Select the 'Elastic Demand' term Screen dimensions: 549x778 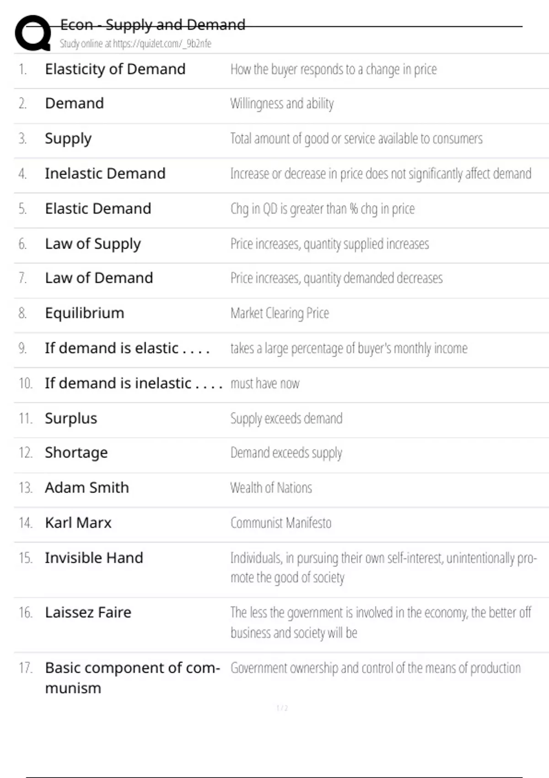tap(98, 209)
